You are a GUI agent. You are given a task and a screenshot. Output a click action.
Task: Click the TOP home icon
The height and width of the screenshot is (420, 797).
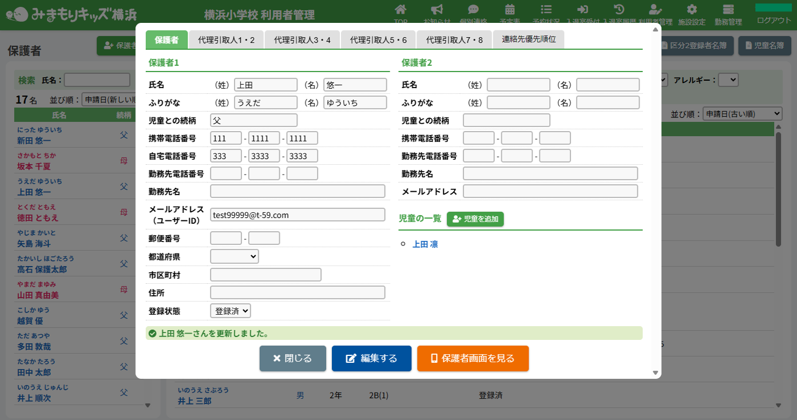[x=401, y=10]
